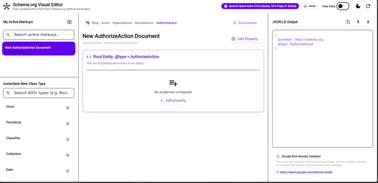This screenshot has width=378, height=183.
Task: Focus the Search 800+ types field
Action: (39, 93)
